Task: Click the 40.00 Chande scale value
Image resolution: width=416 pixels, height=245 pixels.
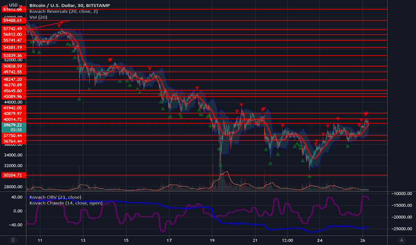Action: click(x=17, y=197)
